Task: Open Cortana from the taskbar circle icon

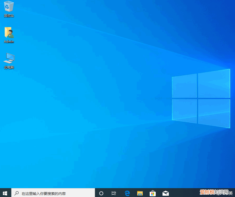Action: point(101,193)
